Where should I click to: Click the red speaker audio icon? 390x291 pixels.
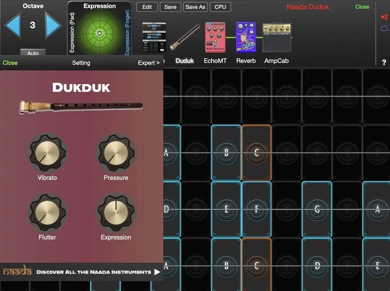click(384, 17)
